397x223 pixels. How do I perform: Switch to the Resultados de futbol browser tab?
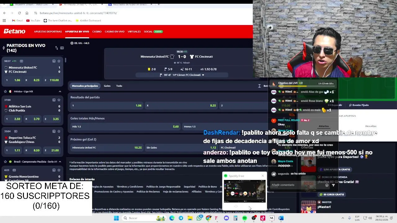[x=130, y=4]
